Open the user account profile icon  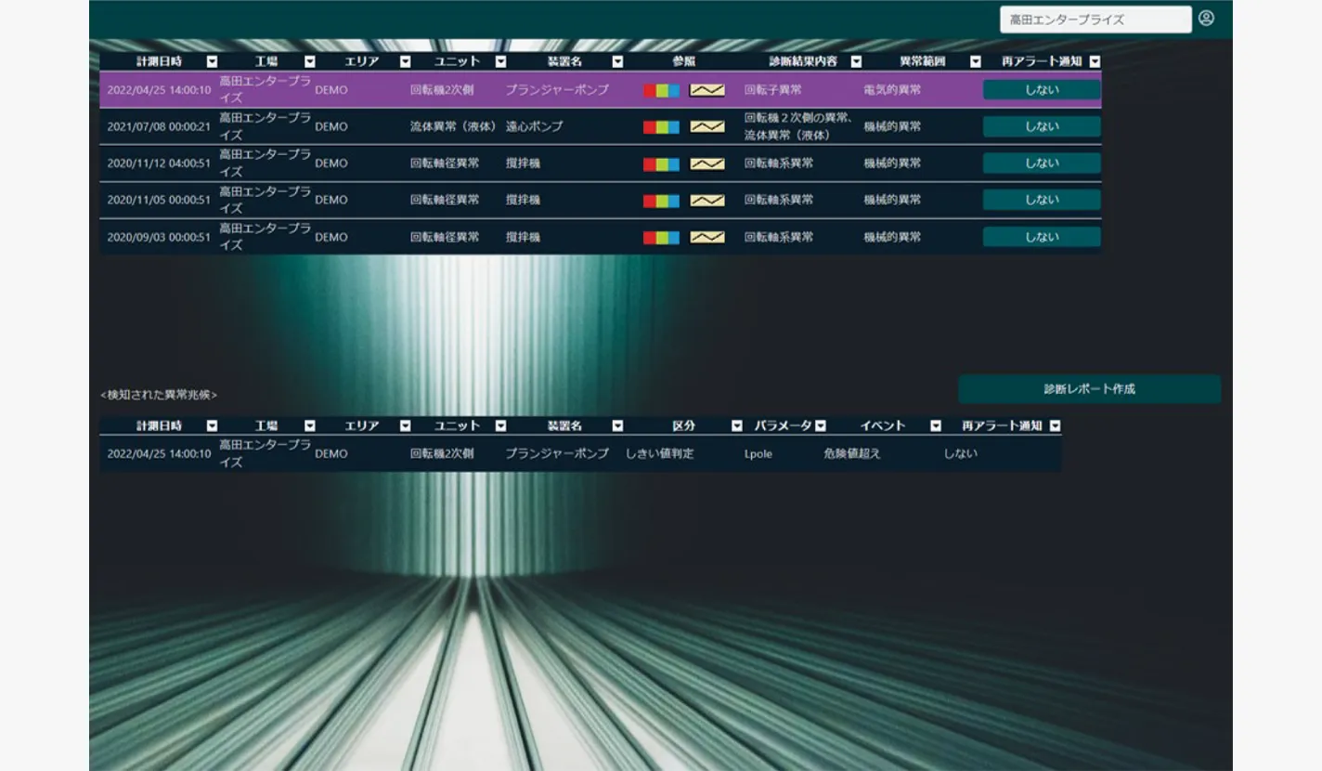pyautogui.click(x=1206, y=18)
